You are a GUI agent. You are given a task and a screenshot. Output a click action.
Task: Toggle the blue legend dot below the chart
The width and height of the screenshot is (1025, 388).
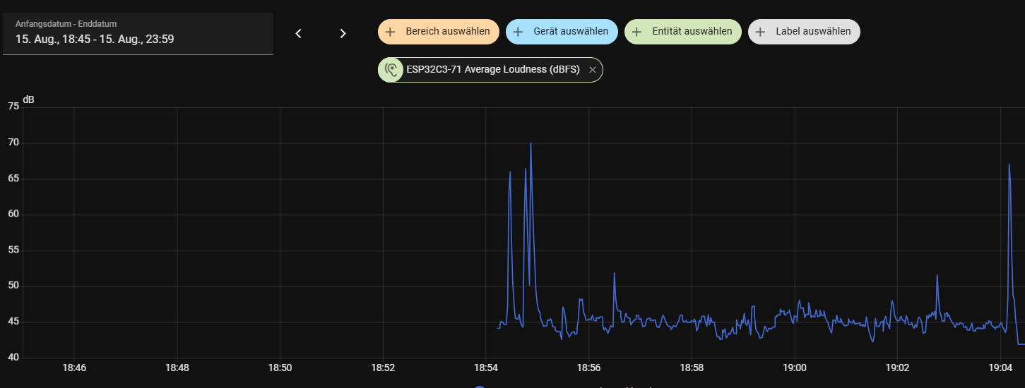[480, 386]
